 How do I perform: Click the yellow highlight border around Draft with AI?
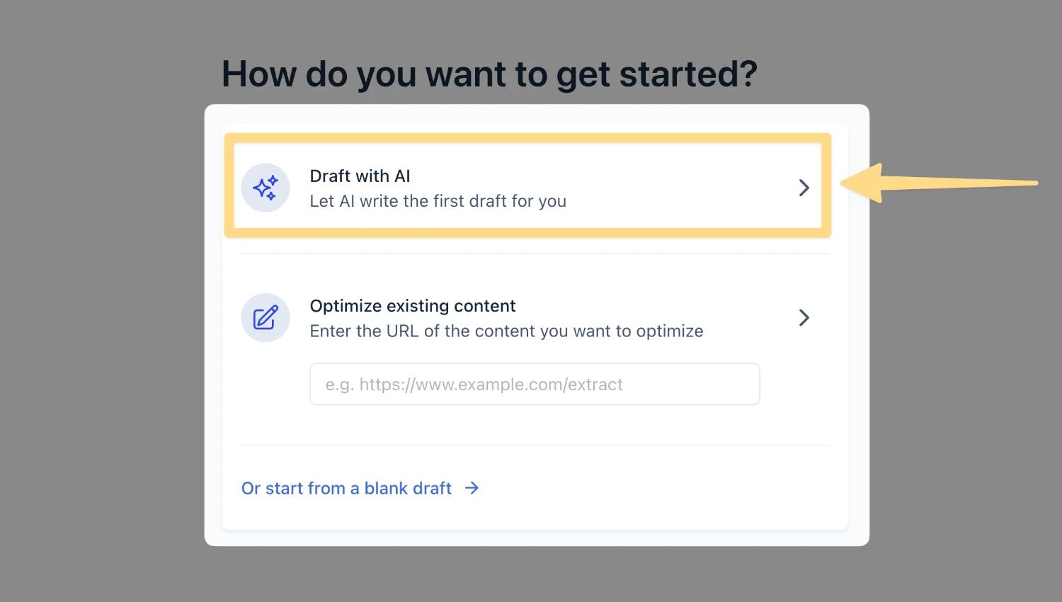coord(527,139)
